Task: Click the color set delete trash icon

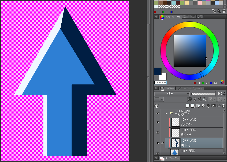Action: tap(224, 11)
